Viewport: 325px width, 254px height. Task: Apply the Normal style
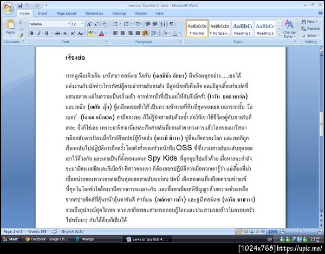pyautogui.click(x=197, y=29)
